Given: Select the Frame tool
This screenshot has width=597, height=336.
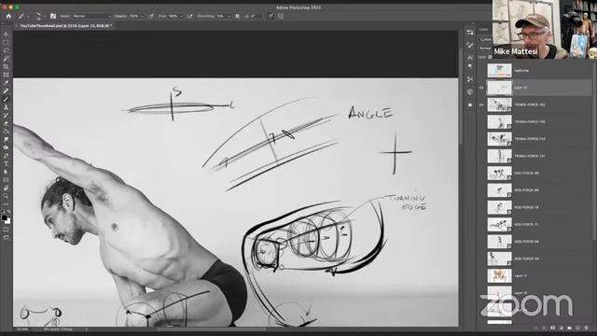Looking at the screenshot, I should pos(6,75).
